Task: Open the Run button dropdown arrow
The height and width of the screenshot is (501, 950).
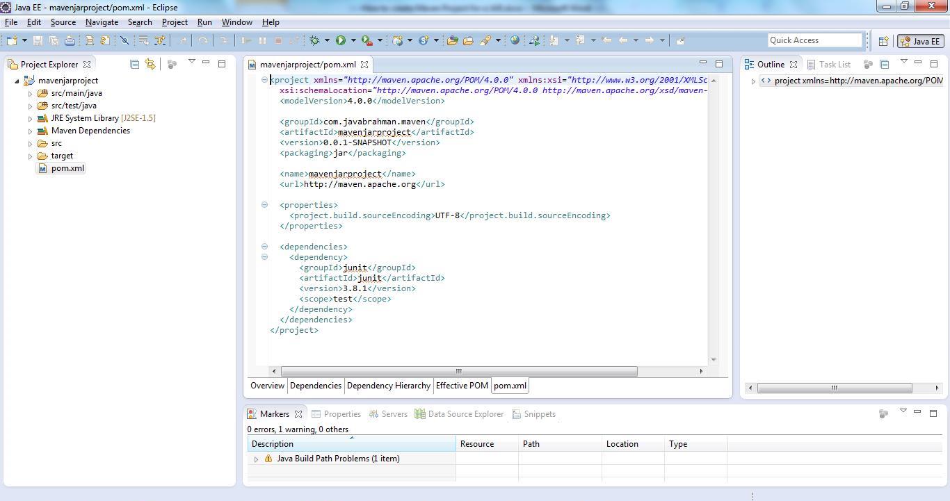Action: tap(353, 40)
